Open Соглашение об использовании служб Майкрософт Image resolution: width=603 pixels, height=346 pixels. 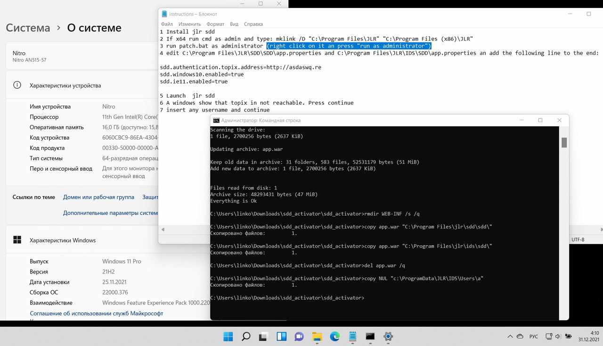coord(97,313)
